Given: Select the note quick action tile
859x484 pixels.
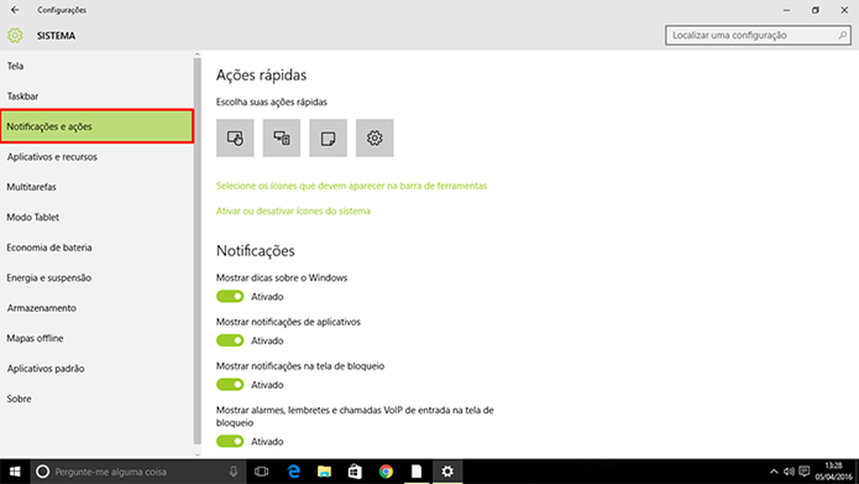Looking at the screenshot, I should 328,138.
